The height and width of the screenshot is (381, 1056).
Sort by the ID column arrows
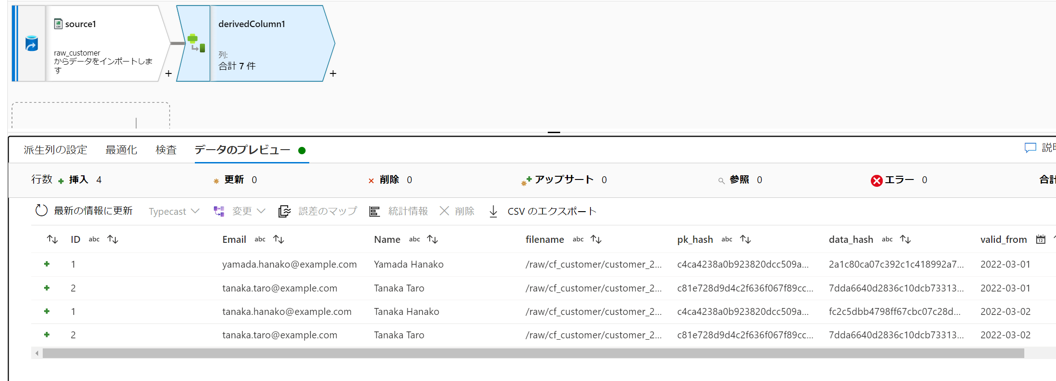tap(113, 239)
